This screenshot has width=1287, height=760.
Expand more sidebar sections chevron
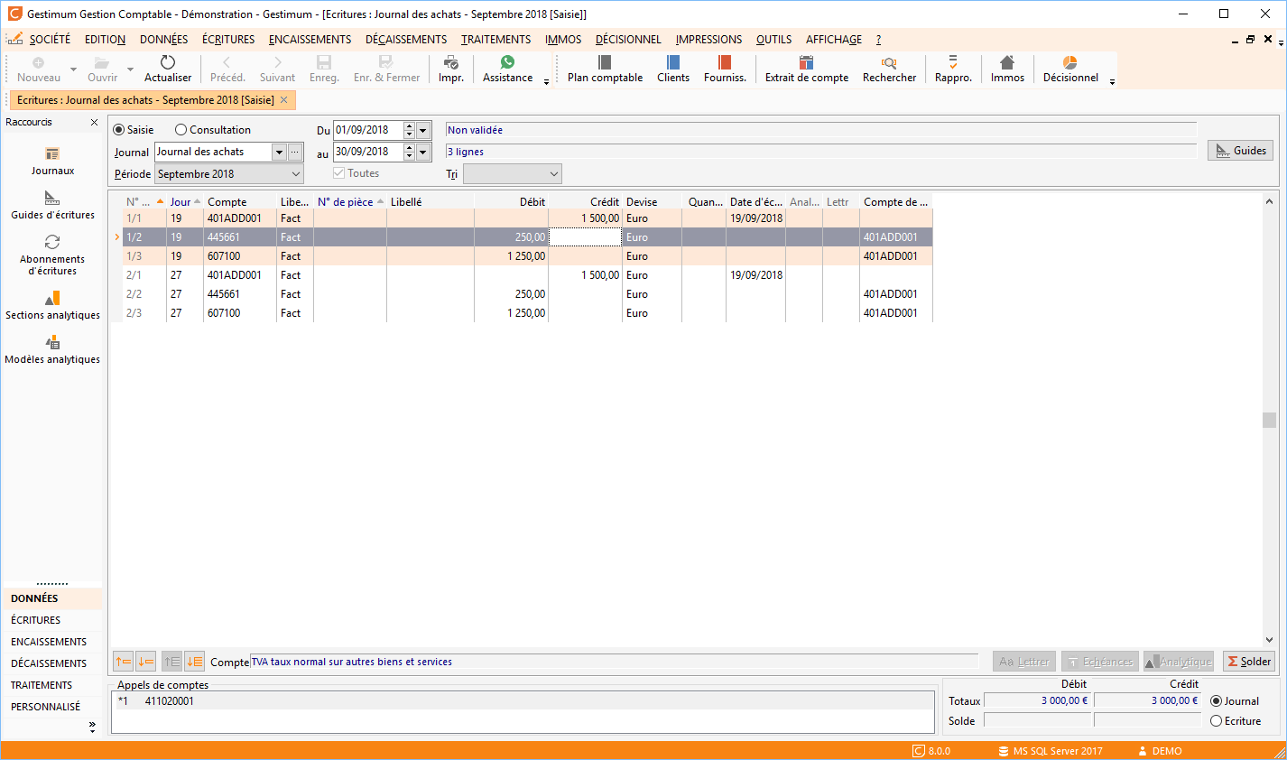(92, 726)
